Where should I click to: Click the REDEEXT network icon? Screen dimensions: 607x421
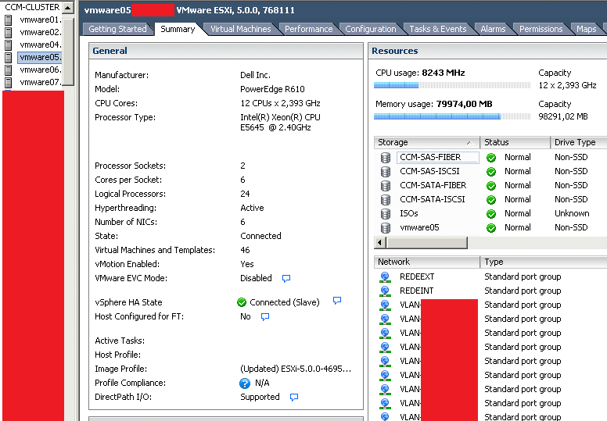pyautogui.click(x=385, y=277)
